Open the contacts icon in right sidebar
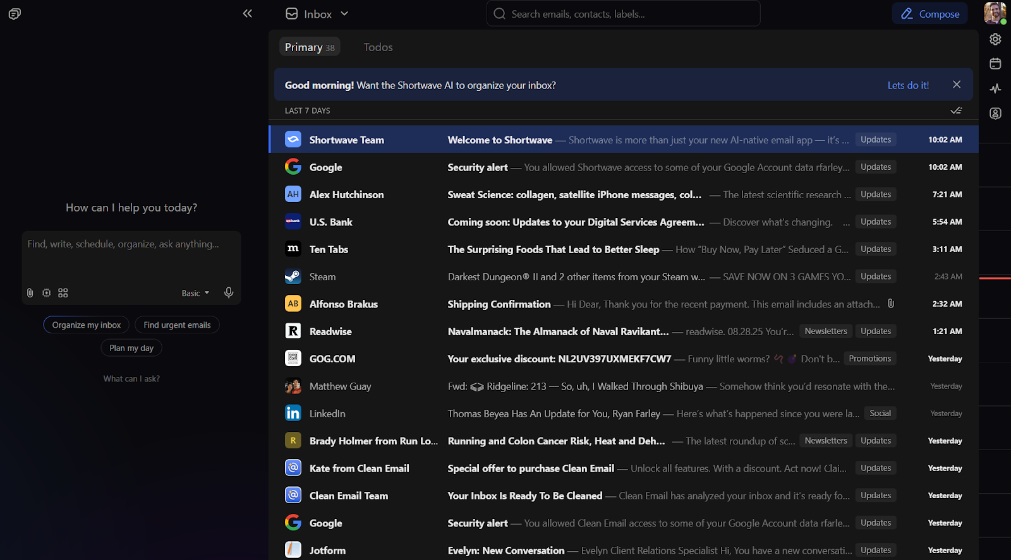1011x560 pixels. (995, 114)
